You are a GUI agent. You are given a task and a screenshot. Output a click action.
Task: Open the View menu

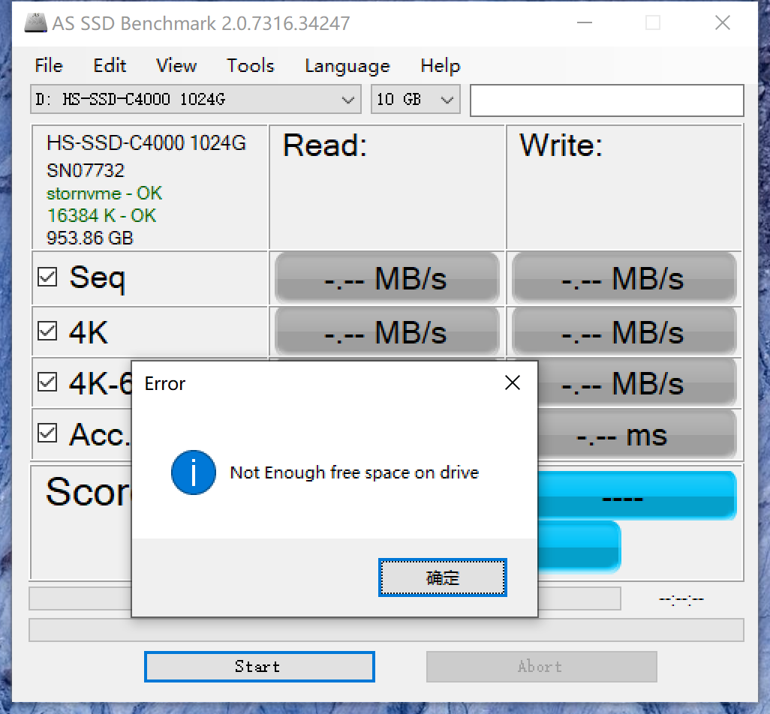[x=176, y=66]
